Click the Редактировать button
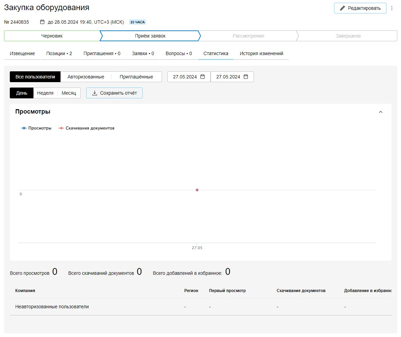This screenshot has height=337, width=401. click(360, 8)
